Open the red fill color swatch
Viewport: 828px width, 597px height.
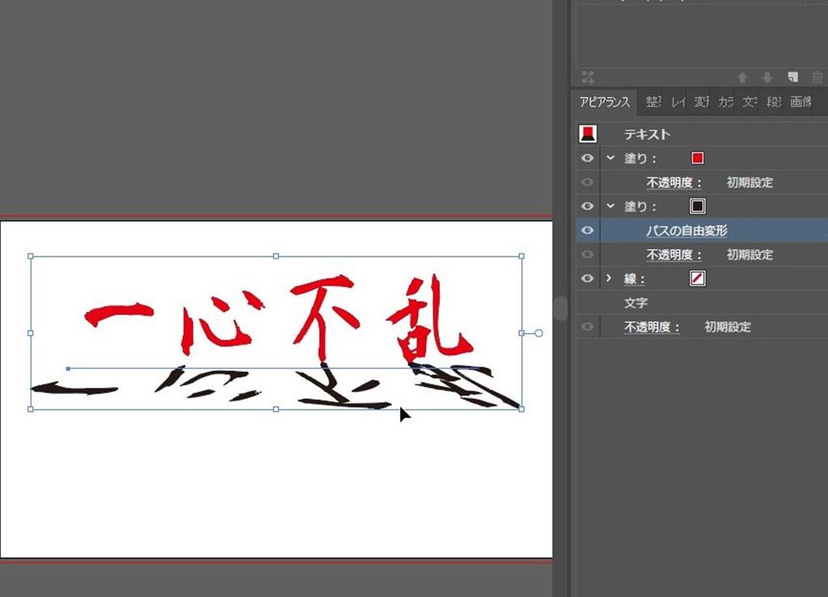(x=697, y=159)
